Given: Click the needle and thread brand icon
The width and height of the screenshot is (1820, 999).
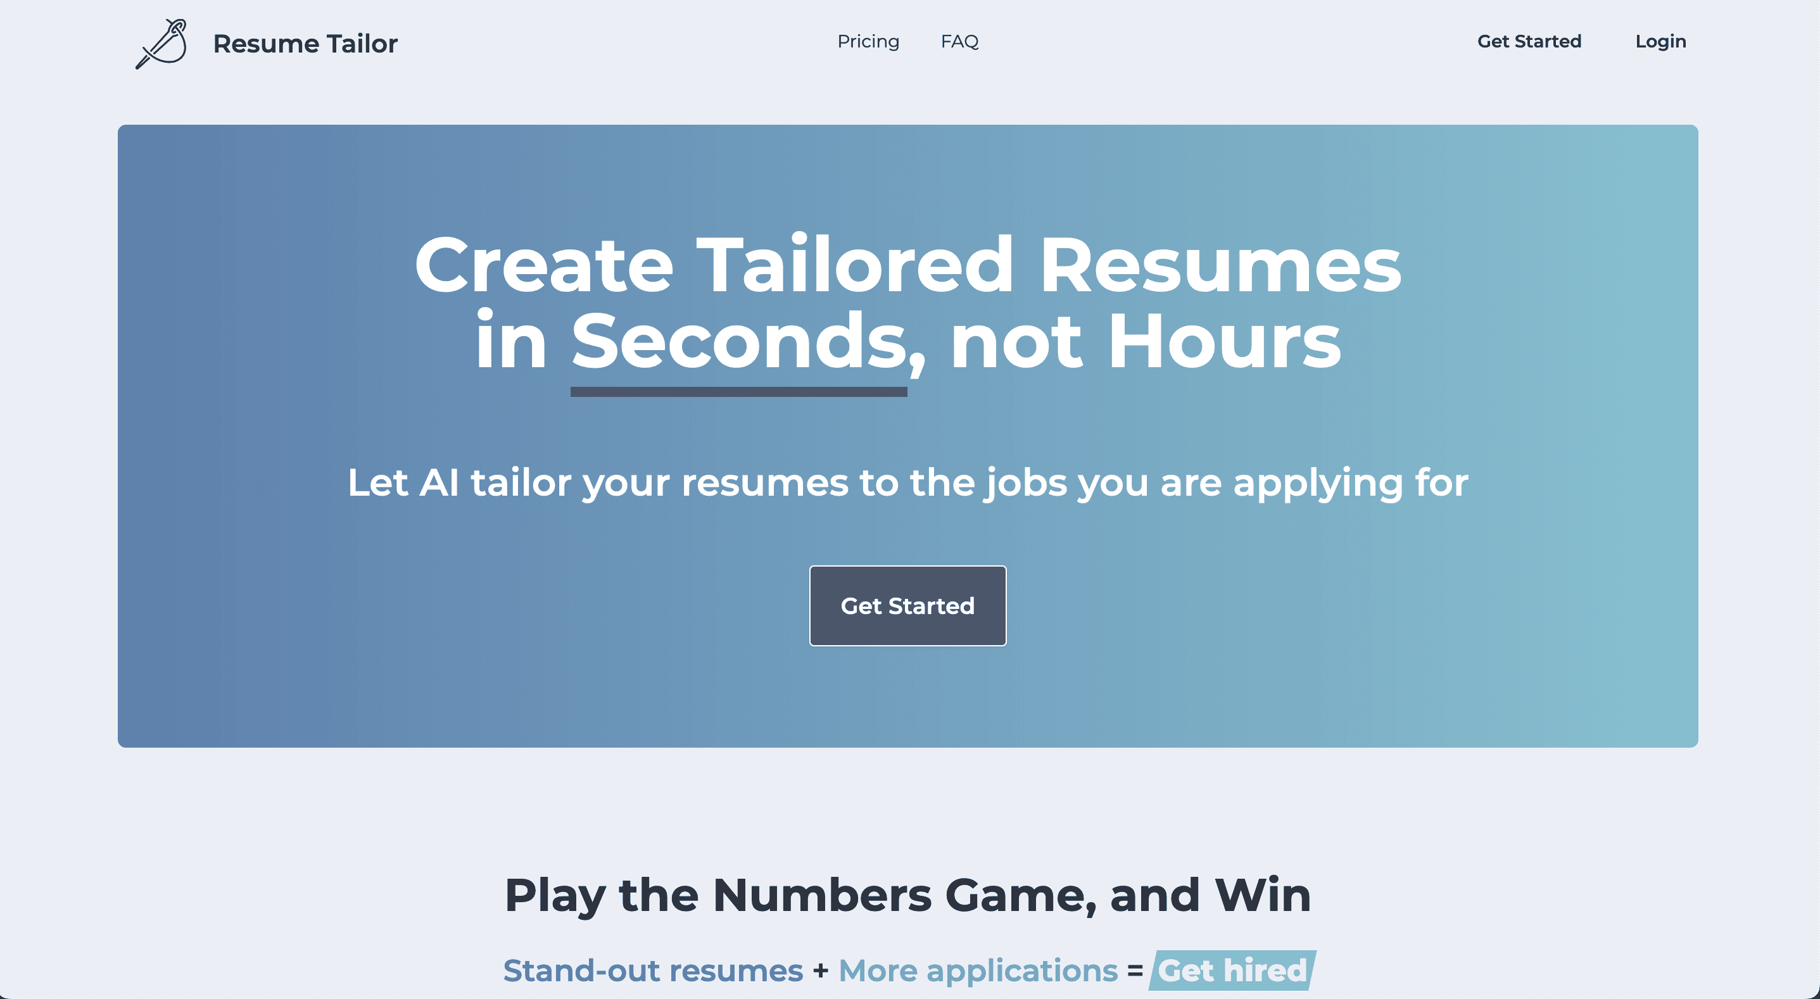Looking at the screenshot, I should point(159,43).
